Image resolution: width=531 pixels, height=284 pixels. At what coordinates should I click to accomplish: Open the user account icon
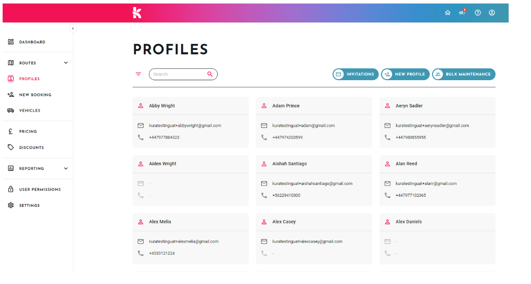pyautogui.click(x=492, y=13)
